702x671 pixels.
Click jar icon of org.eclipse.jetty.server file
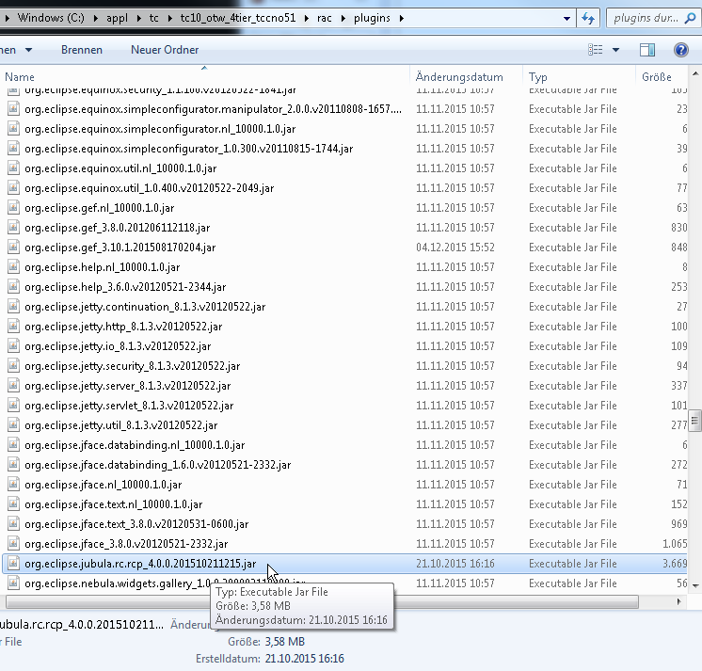[13, 386]
